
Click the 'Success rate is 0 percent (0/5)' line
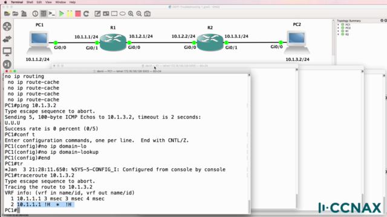click(51, 128)
